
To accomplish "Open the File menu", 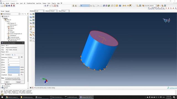I will (4, 3).
